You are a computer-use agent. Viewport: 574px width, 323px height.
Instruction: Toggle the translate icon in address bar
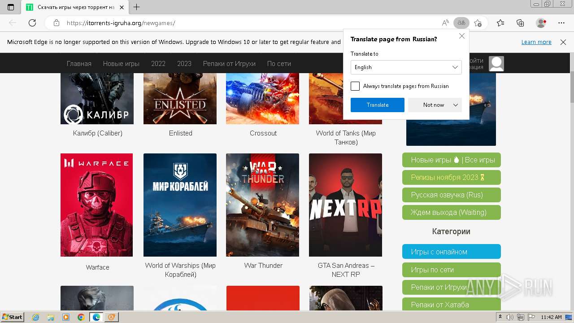coord(461,23)
